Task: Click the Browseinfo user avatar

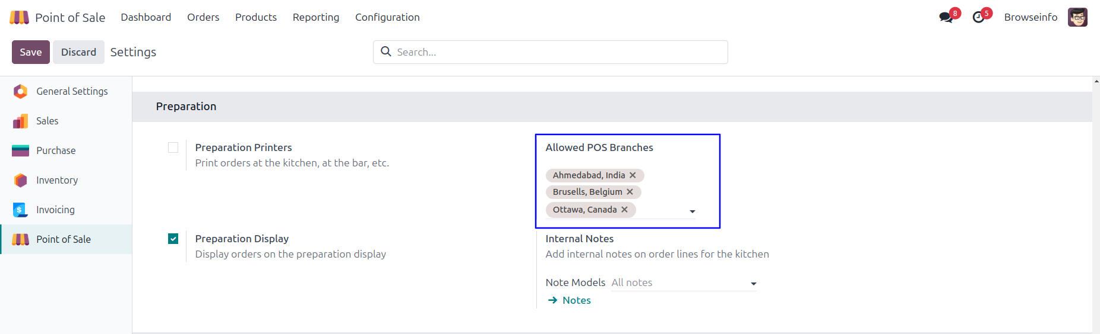Action: click(1077, 17)
